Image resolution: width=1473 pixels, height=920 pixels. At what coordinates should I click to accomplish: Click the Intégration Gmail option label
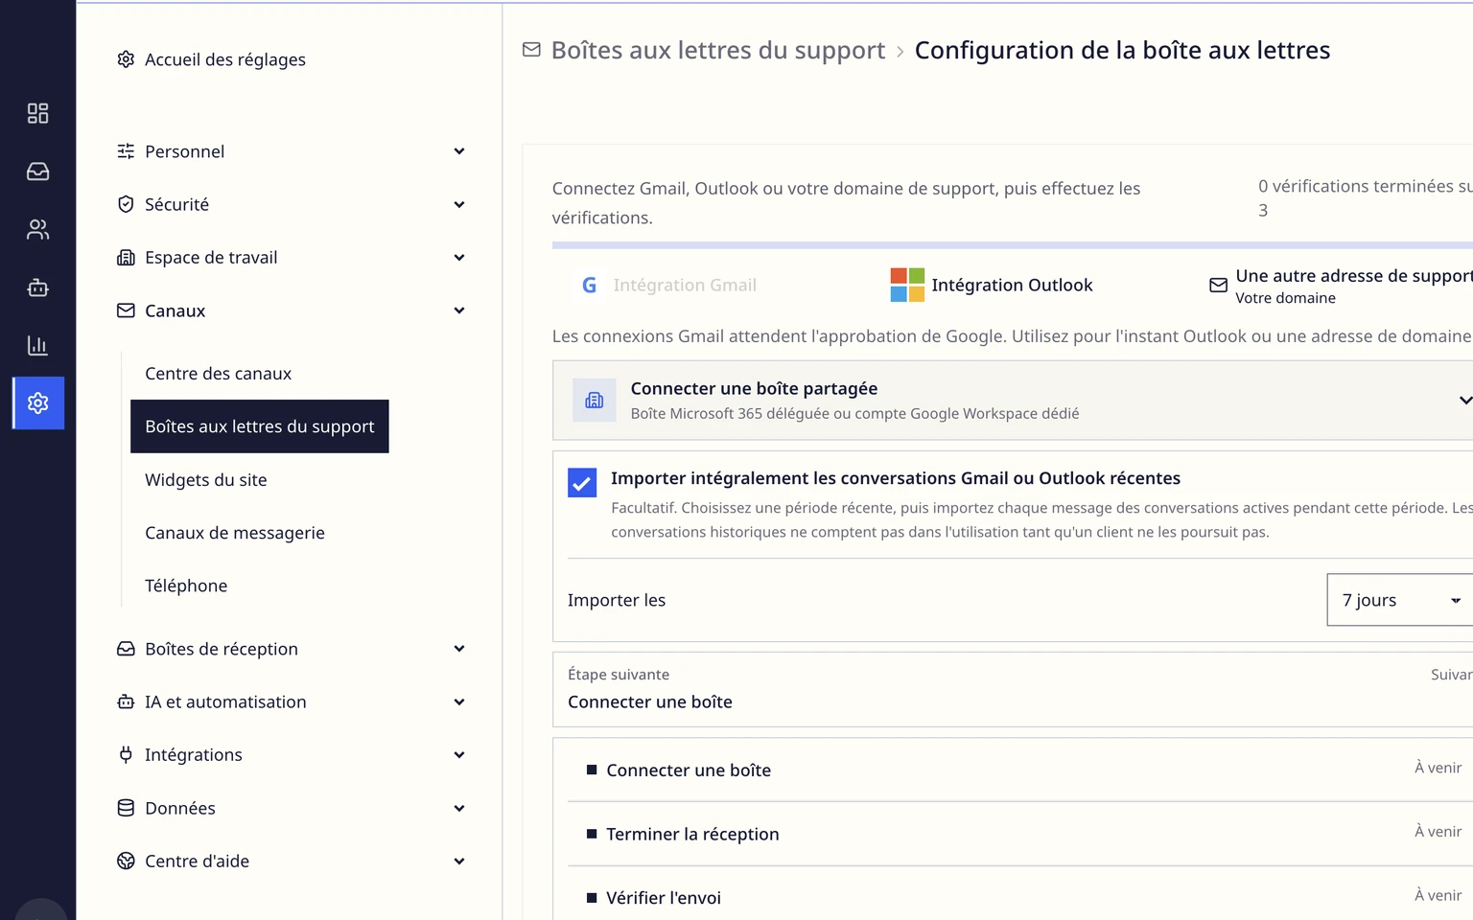(685, 285)
